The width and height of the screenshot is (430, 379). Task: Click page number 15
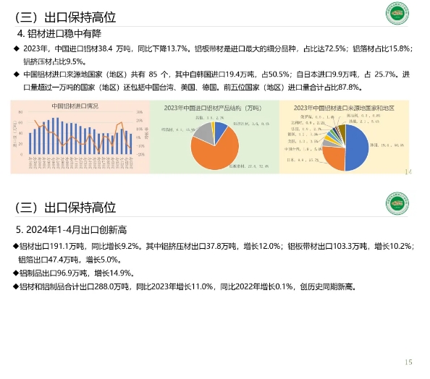[x=408, y=362]
